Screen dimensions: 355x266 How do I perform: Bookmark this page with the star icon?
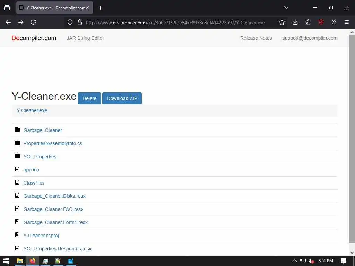[x=282, y=22]
